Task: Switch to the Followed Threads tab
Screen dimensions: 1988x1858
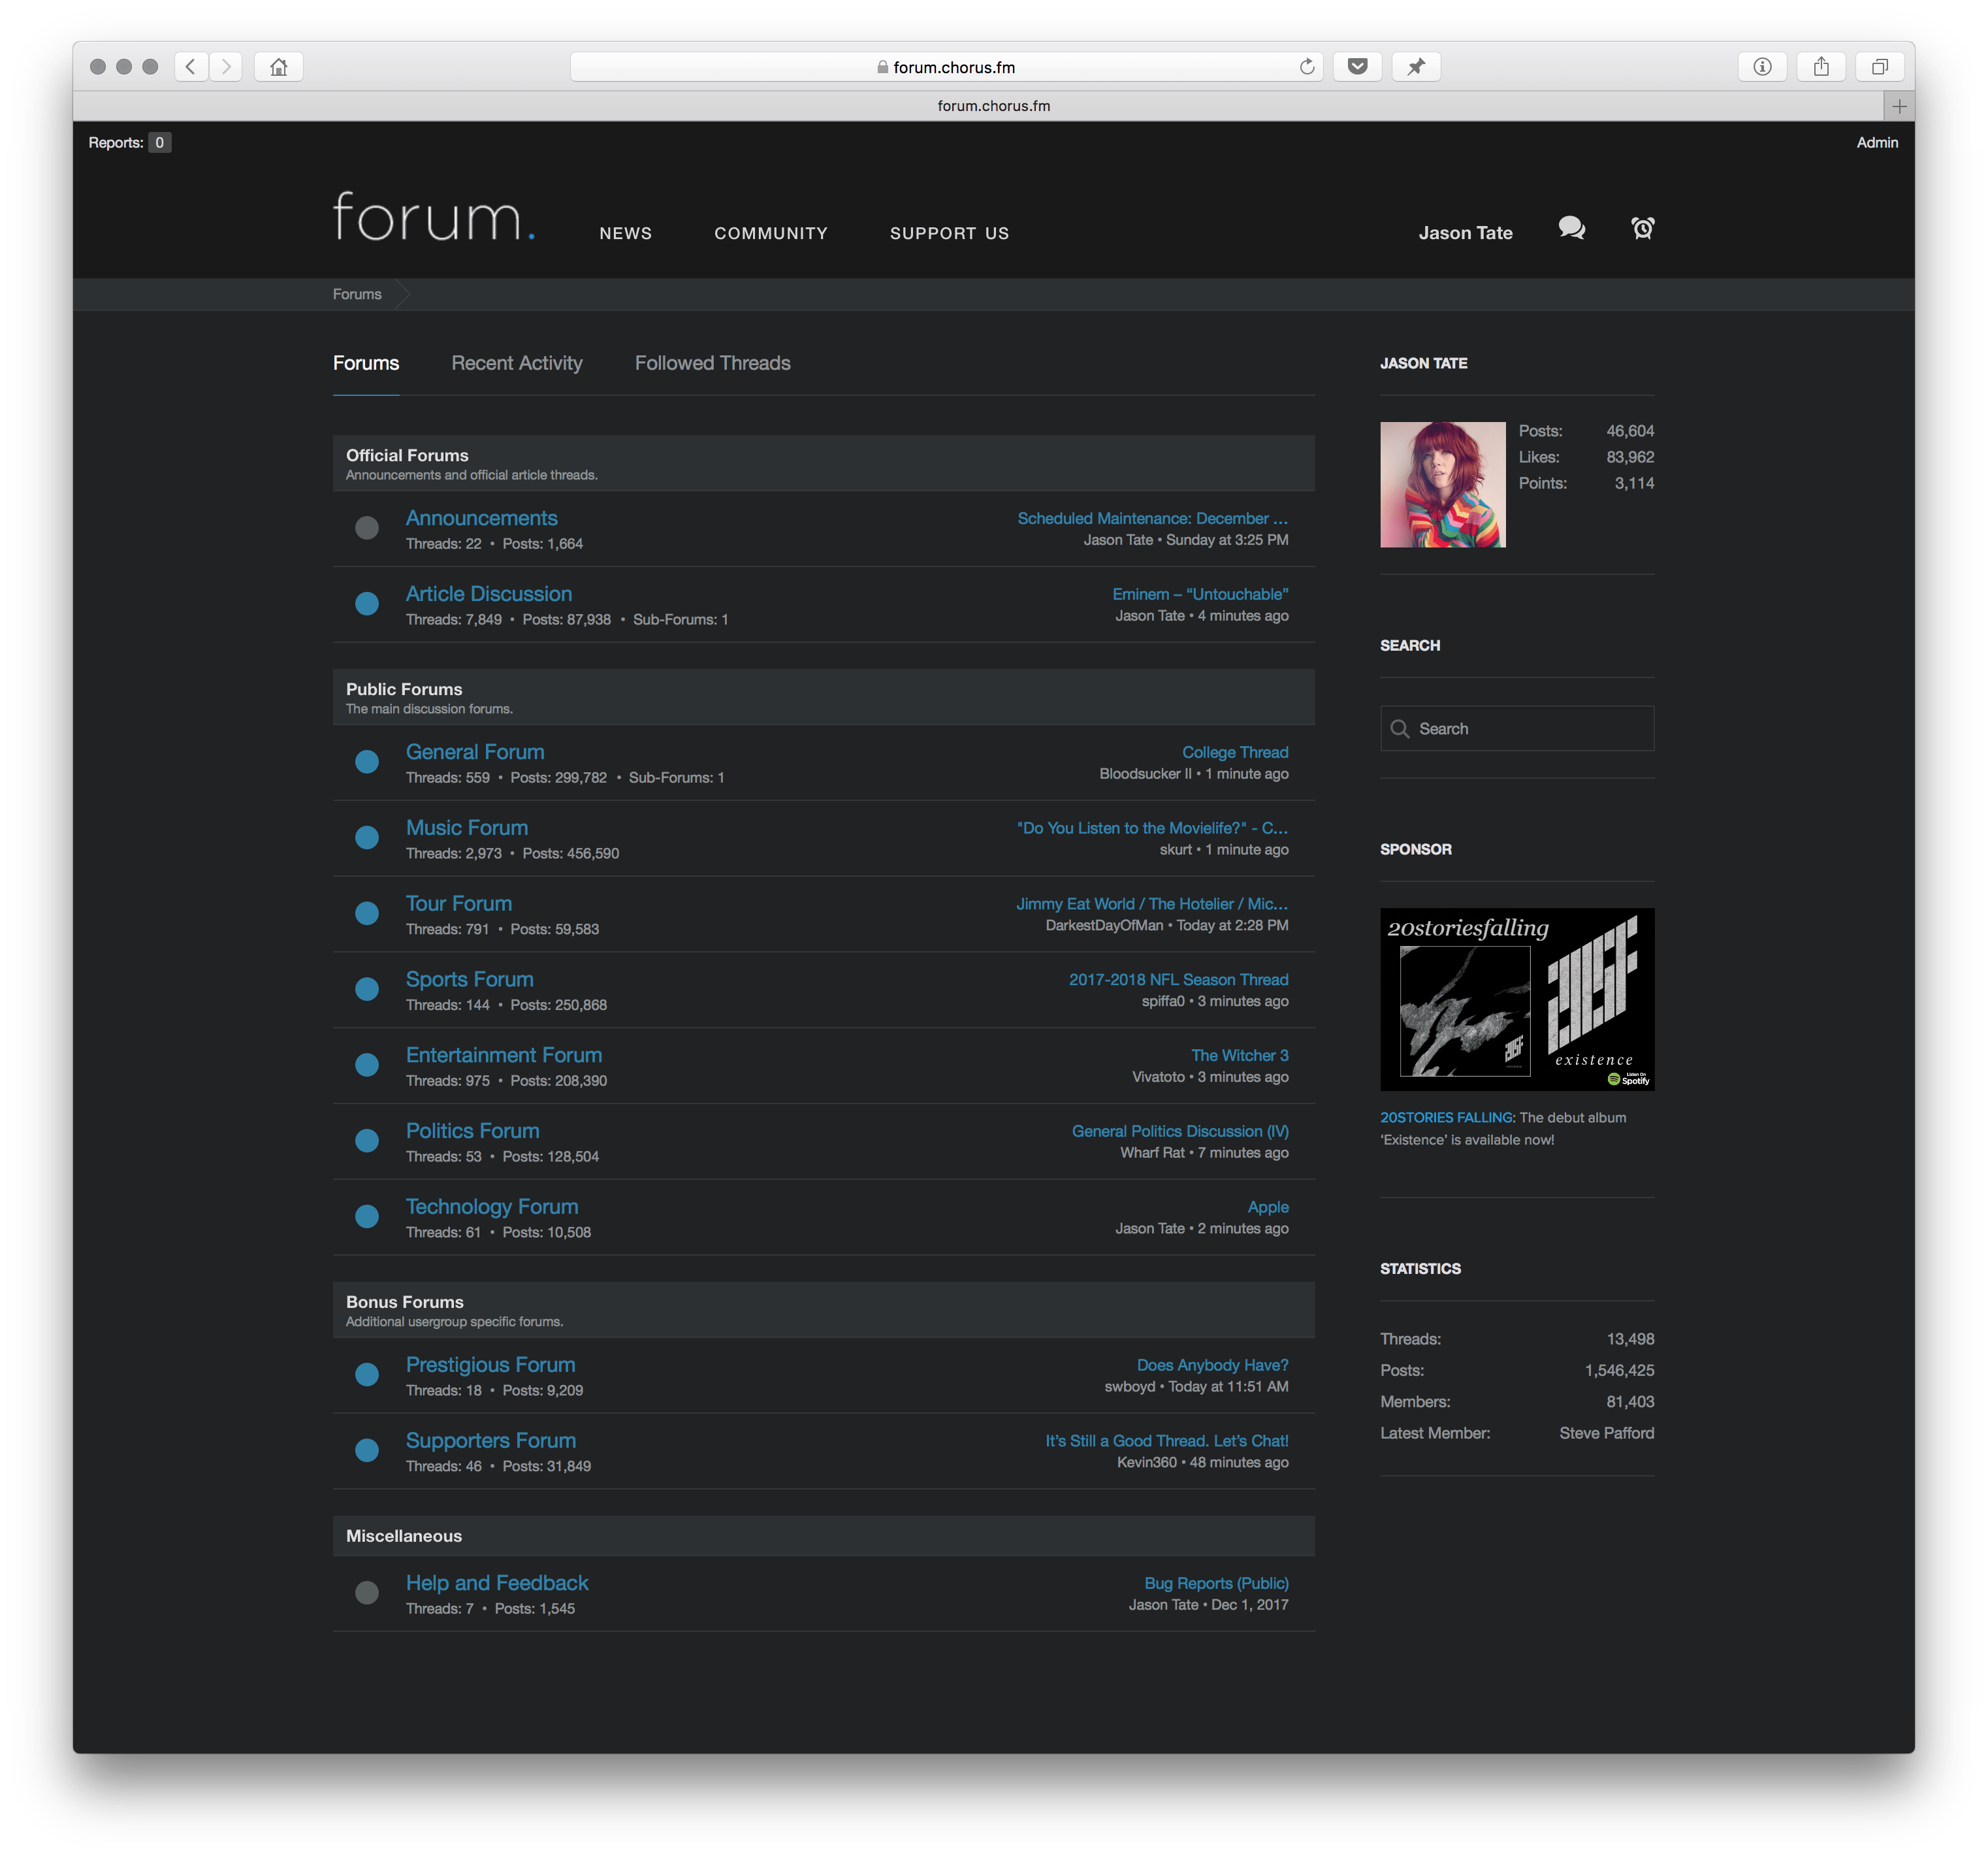Action: pyautogui.click(x=712, y=363)
